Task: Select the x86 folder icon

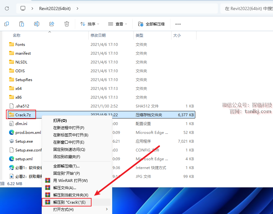Action: click(12, 97)
